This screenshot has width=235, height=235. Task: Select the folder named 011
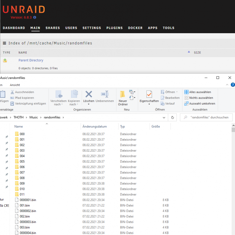[22, 194]
